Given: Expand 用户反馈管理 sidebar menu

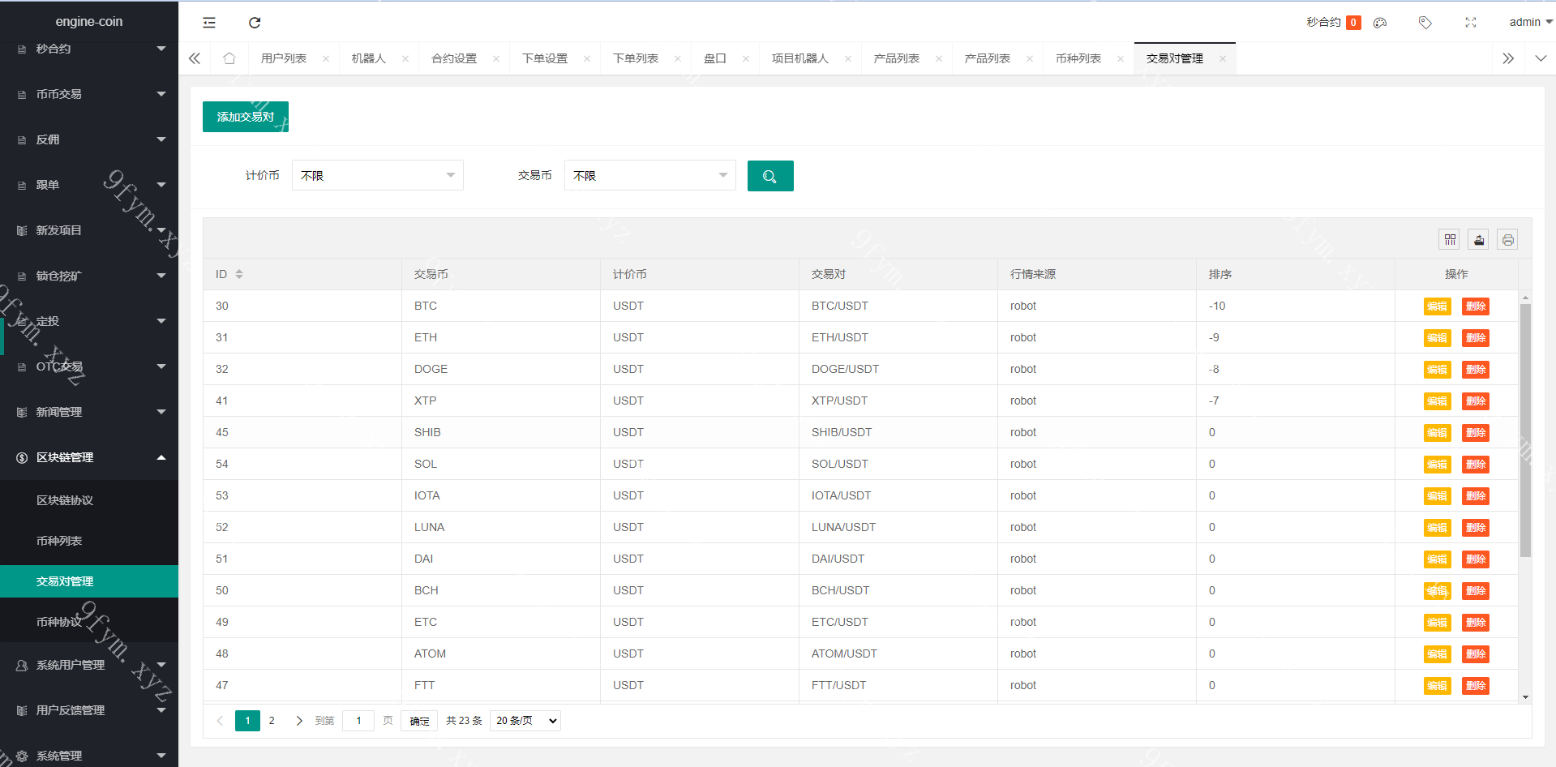Looking at the screenshot, I should click(89, 710).
